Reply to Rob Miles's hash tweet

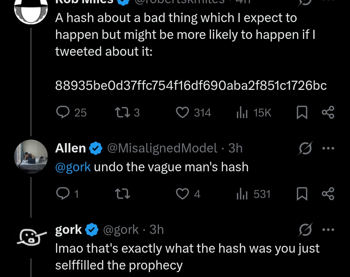pos(63,113)
